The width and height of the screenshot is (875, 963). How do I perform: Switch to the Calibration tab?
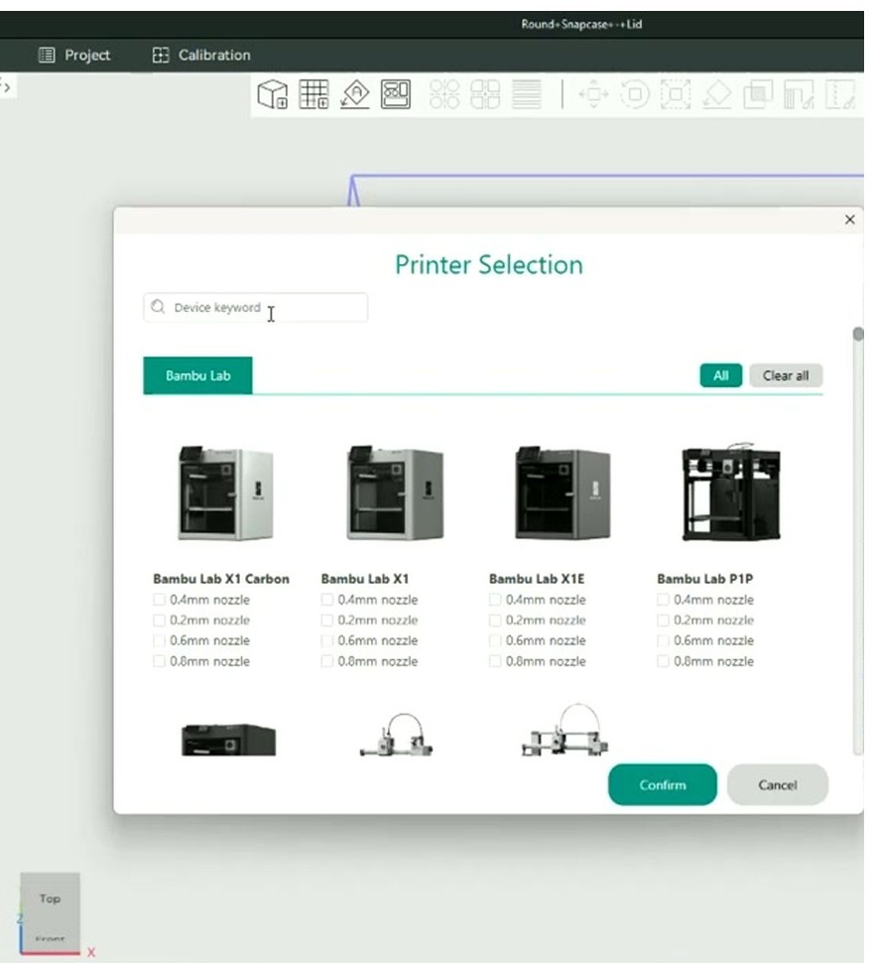click(201, 56)
